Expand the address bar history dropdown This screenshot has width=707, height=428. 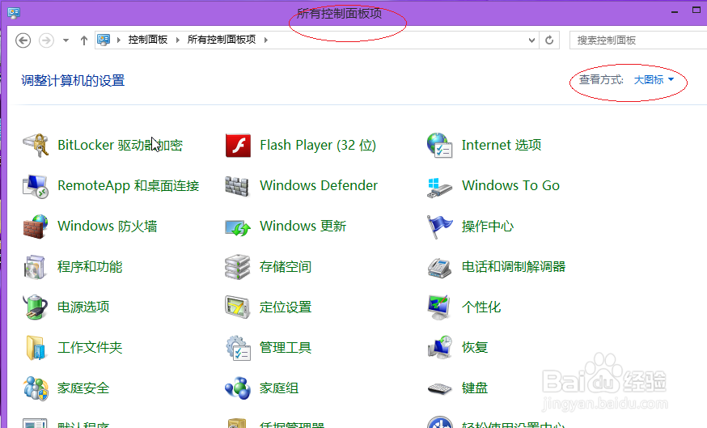[x=531, y=40]
